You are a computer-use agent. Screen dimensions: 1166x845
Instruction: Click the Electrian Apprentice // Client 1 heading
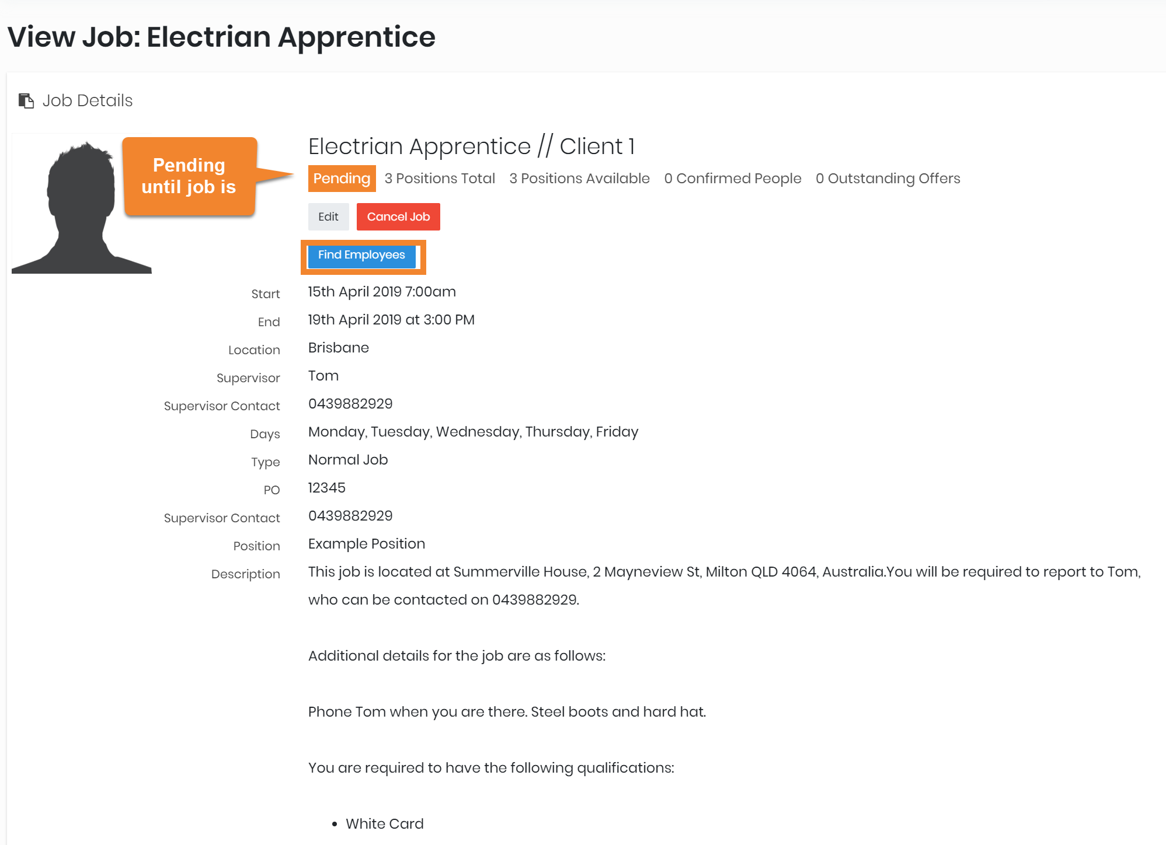coord(471,146)
